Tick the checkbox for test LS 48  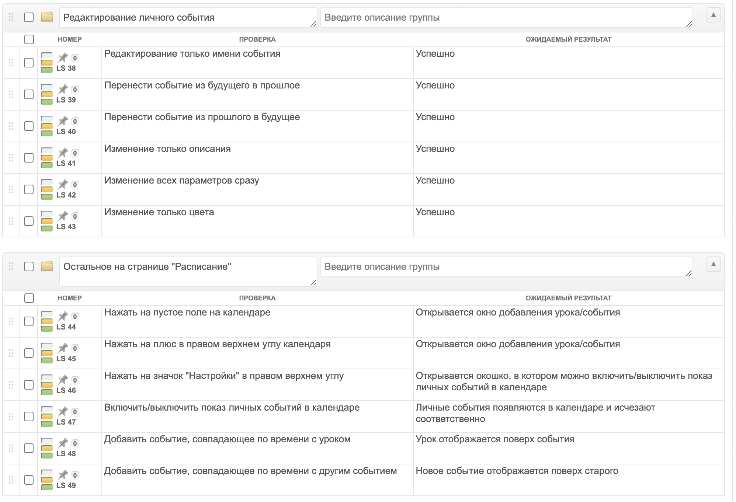pos(29,448)
